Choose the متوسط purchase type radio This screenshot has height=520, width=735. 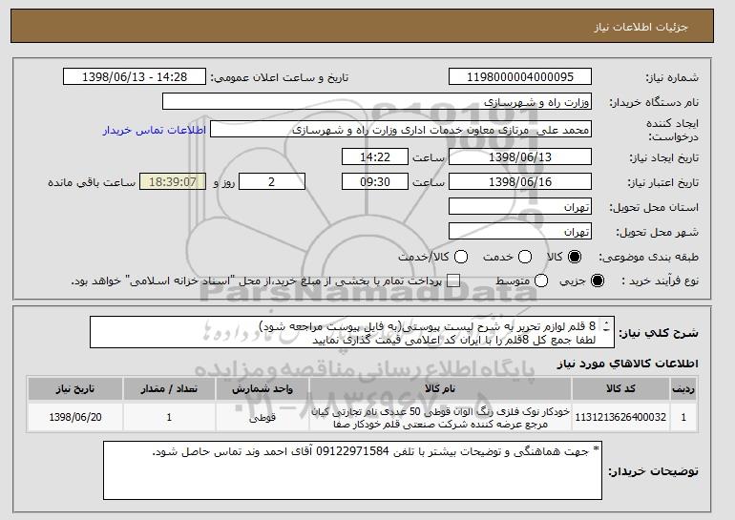click(541, 281)
